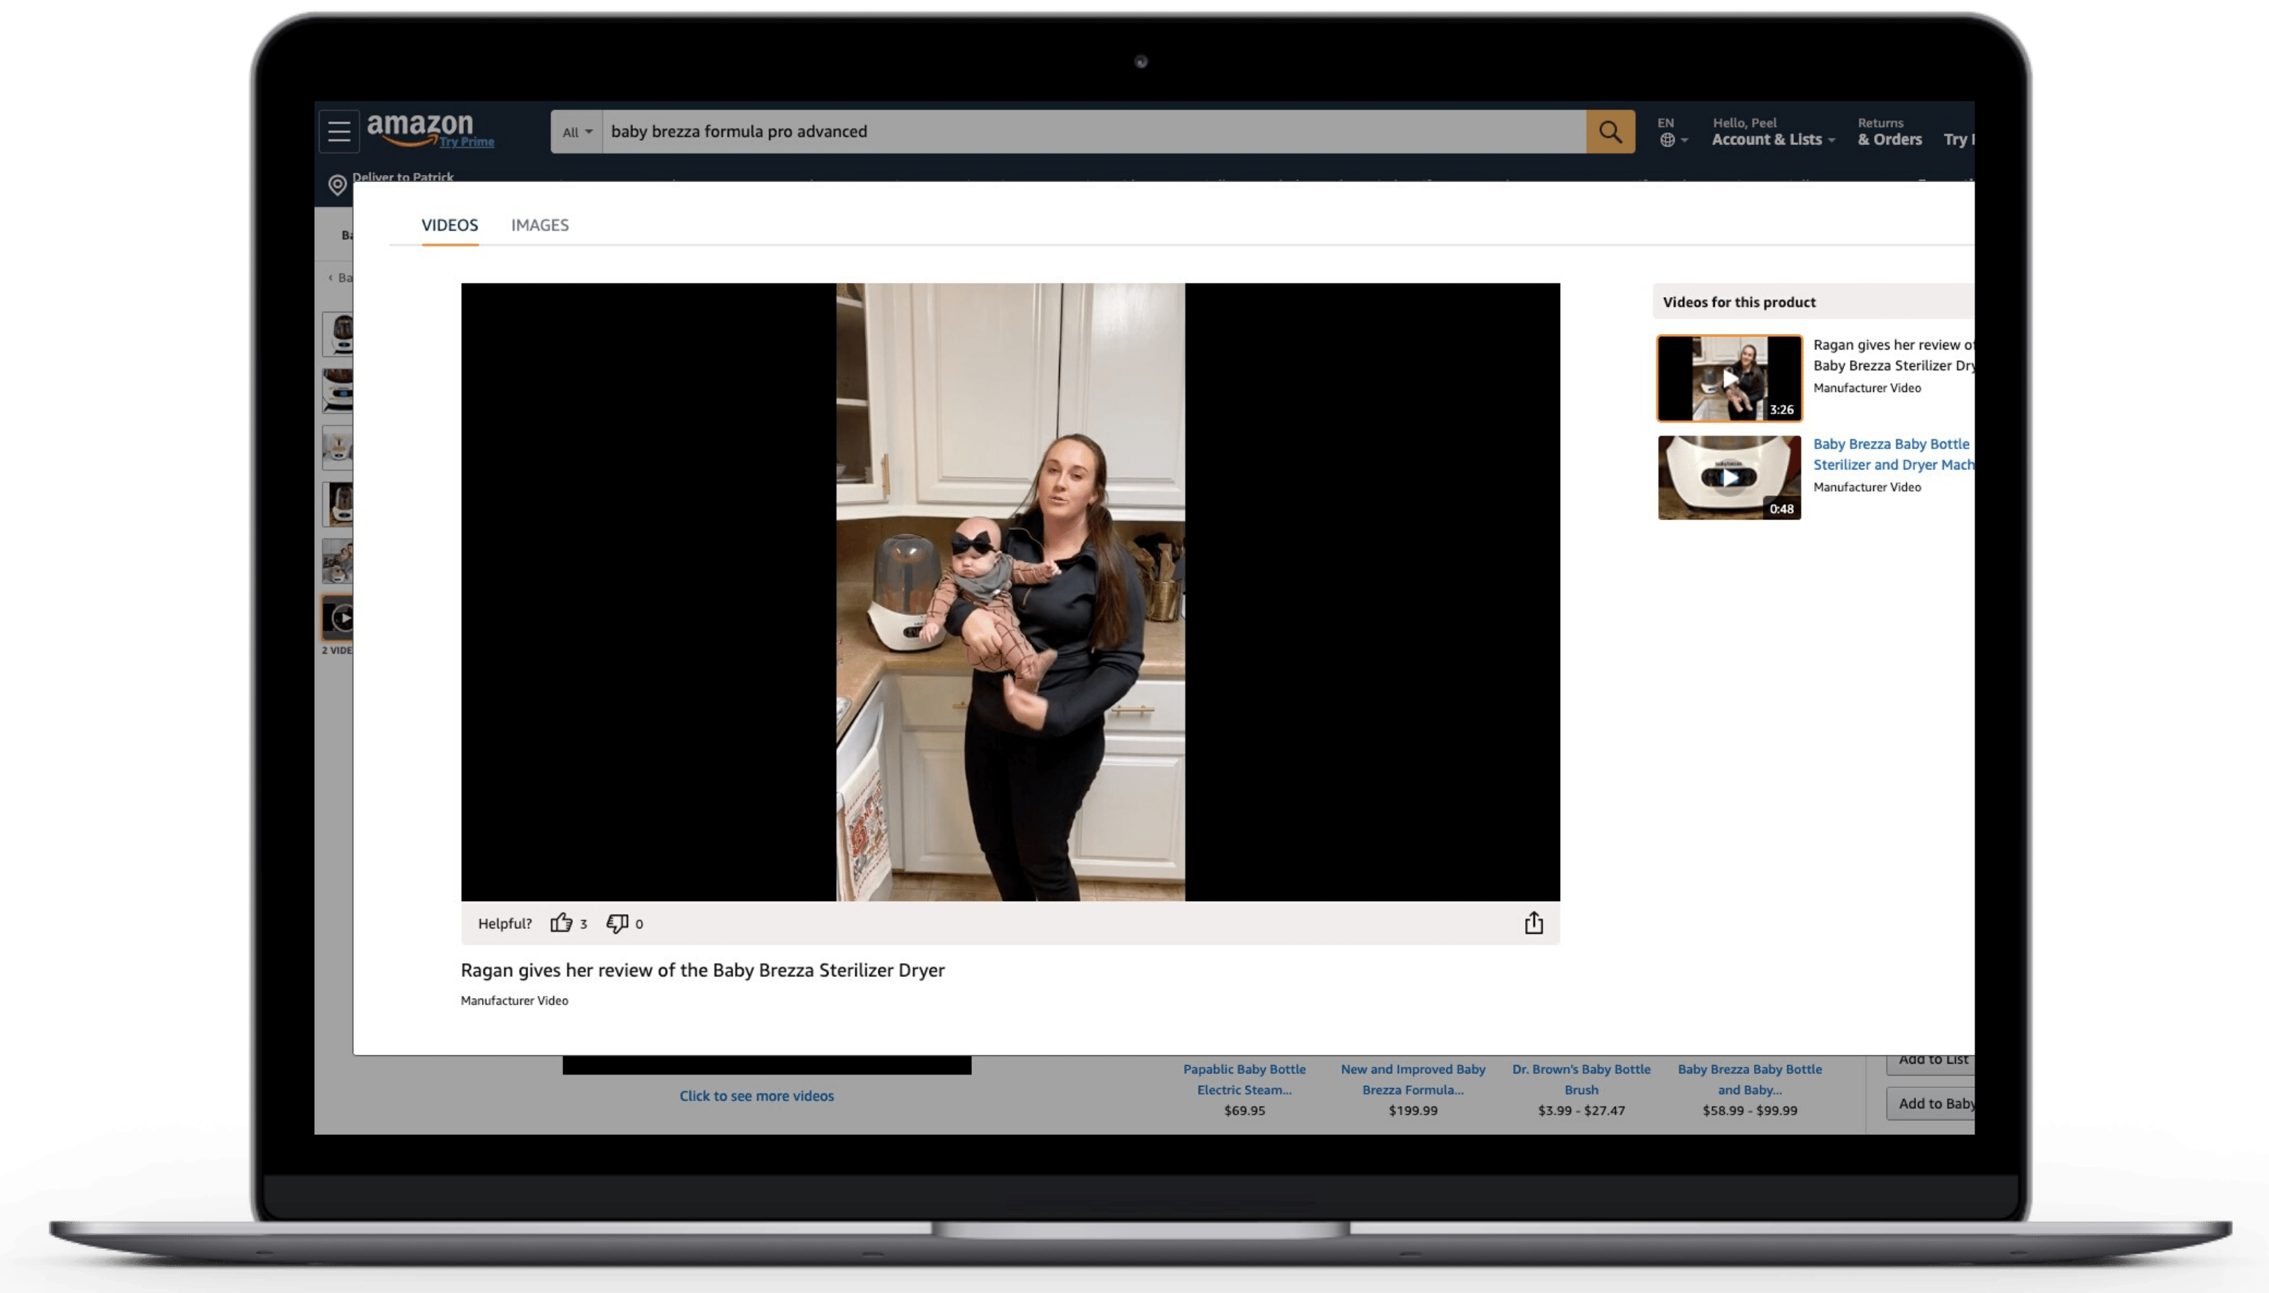
Task: Play the 0:48 Baby Brezza sterilizer video
Action: click(1728, 478)
